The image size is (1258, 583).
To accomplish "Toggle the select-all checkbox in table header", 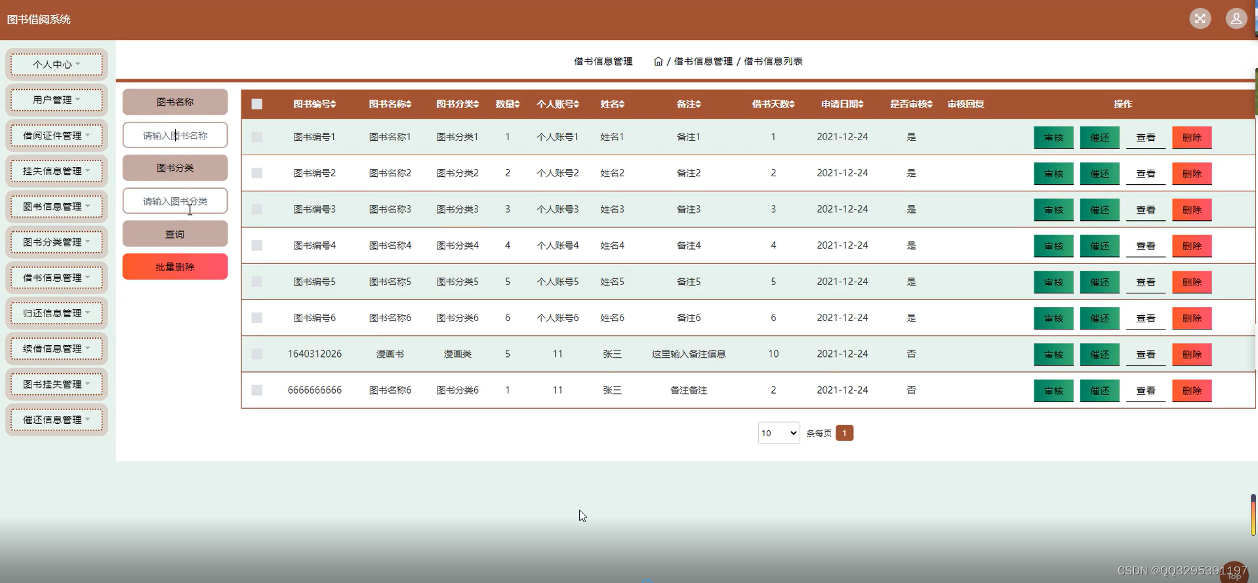I will 257,104.
